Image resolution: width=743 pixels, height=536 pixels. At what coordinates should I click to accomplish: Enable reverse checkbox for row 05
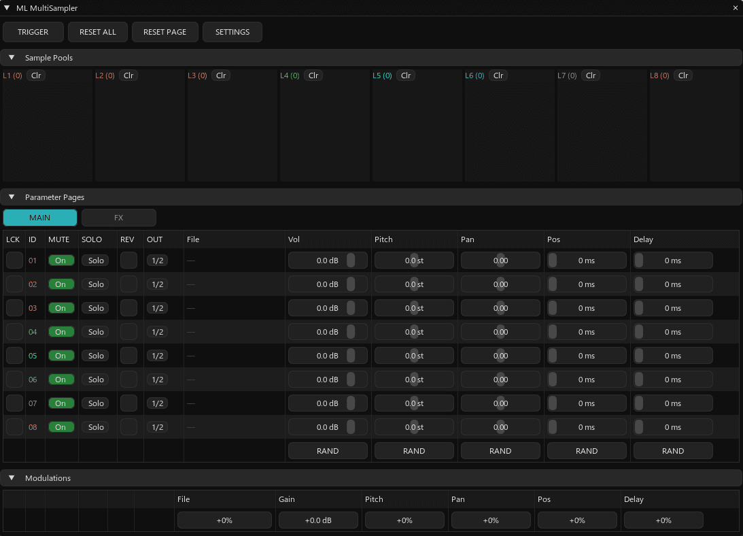click(x=129, y=356)
